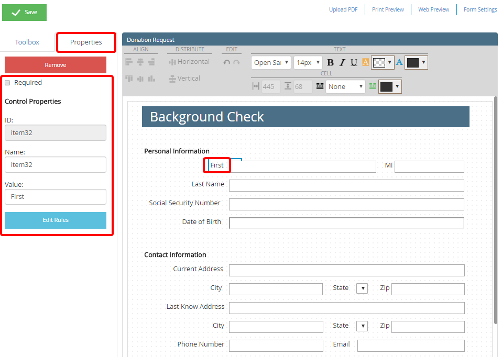The image size is (502, 357).
Task: Toggle italic text formatting
Action: tap(342, 63)
